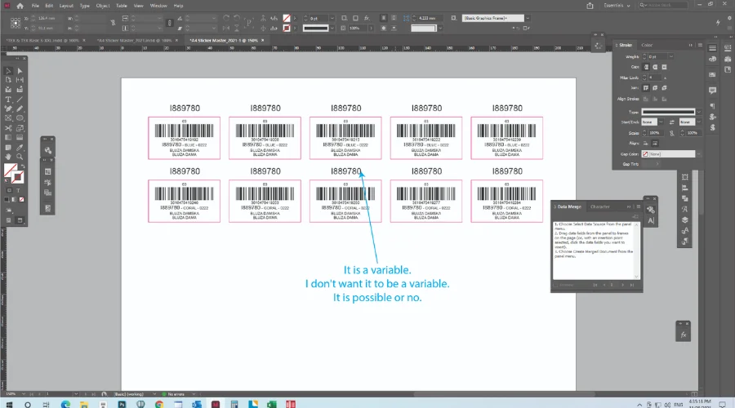
Task: Go to next record in Data Merge
Action: (623, 285)
